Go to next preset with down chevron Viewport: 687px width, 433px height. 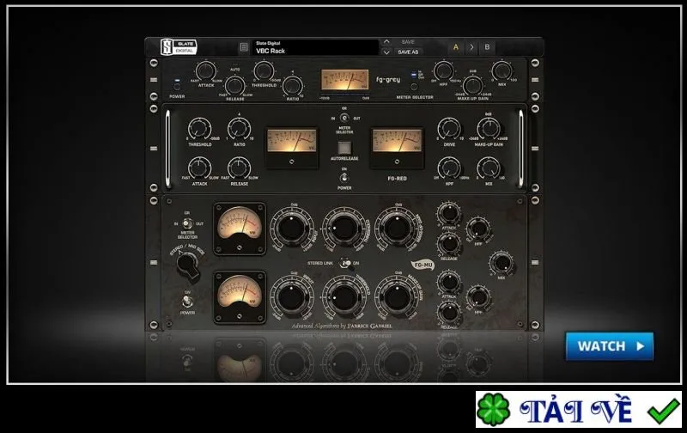pyautogui.click(x=386, y=52)
